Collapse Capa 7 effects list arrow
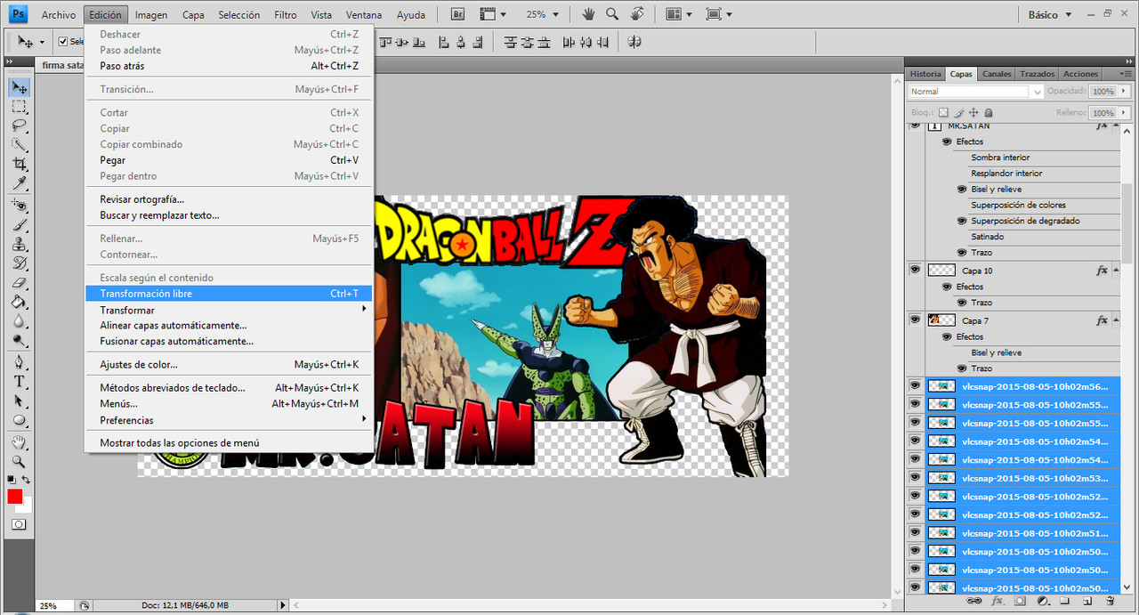This screenshot has width=1139, height=615. tap(1115, 320)
